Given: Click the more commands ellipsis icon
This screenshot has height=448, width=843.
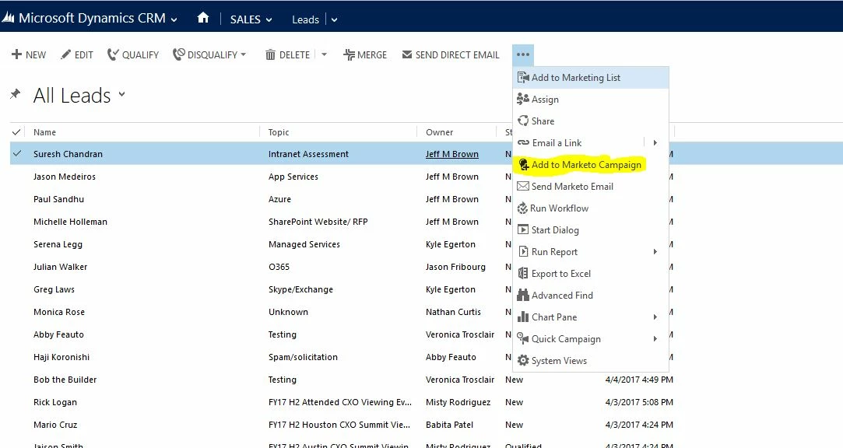Looking at the screenshot, I should coord(522,54).
